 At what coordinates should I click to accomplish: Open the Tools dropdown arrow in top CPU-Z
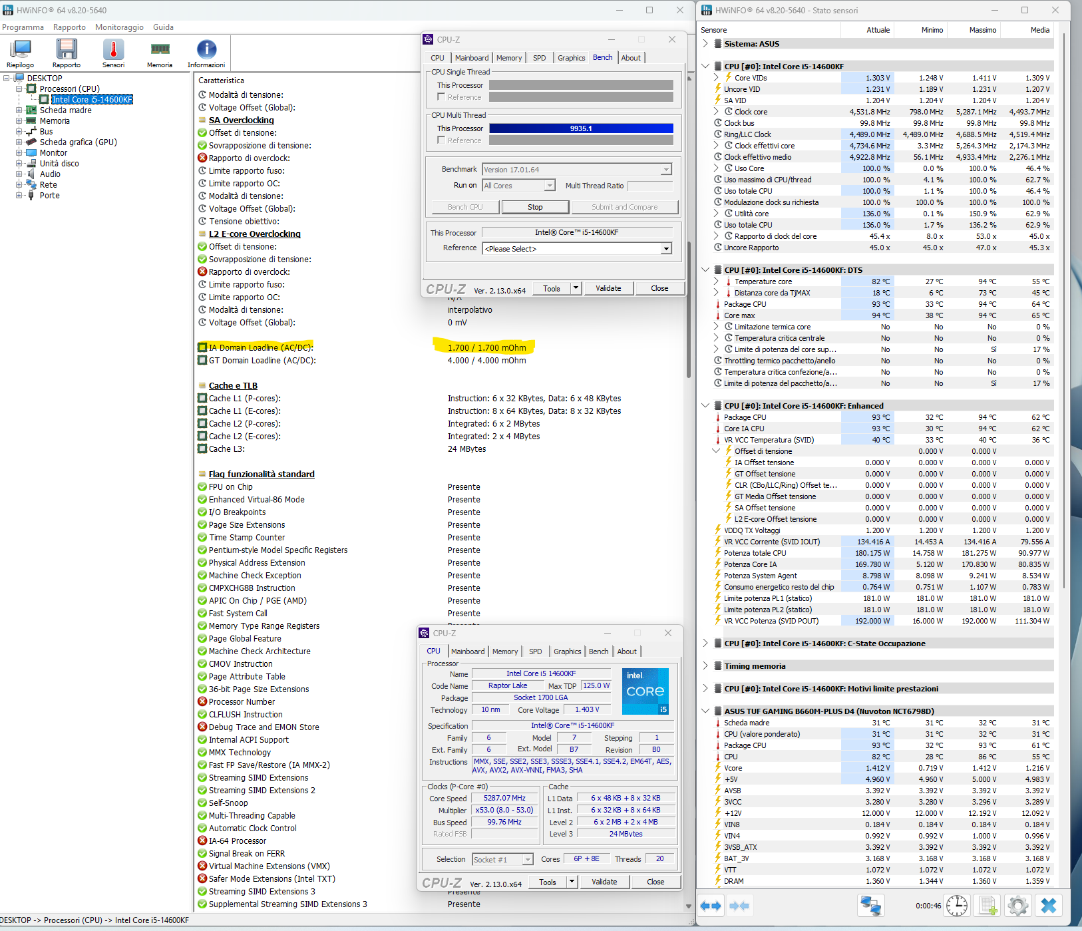pos(576,288)
